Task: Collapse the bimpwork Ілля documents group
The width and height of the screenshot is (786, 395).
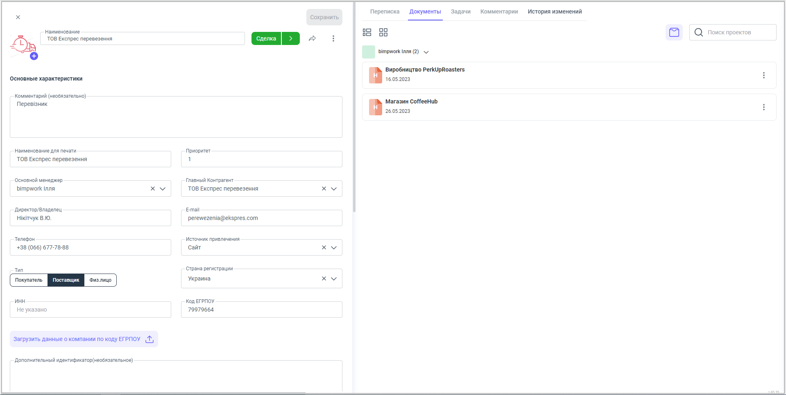Action: click(x=426, y=52)
